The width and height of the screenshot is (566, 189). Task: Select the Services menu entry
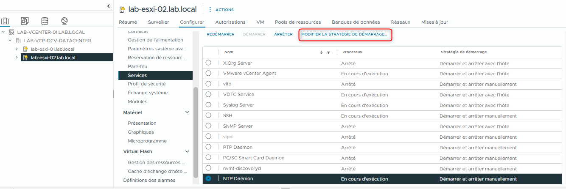point(155,75)
